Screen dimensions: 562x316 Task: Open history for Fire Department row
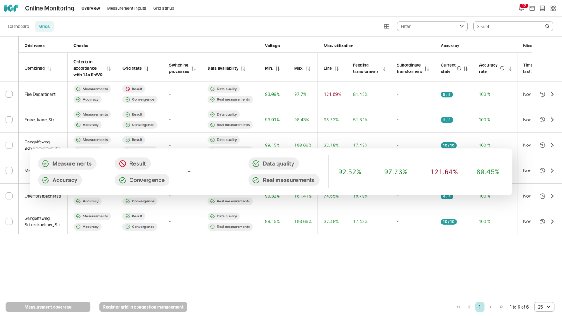tap(542, 94)
